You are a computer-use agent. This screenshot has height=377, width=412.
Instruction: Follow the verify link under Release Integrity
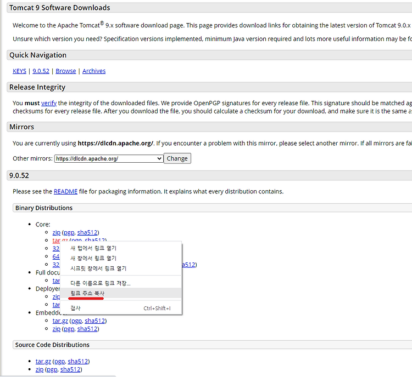click(49, 103)
